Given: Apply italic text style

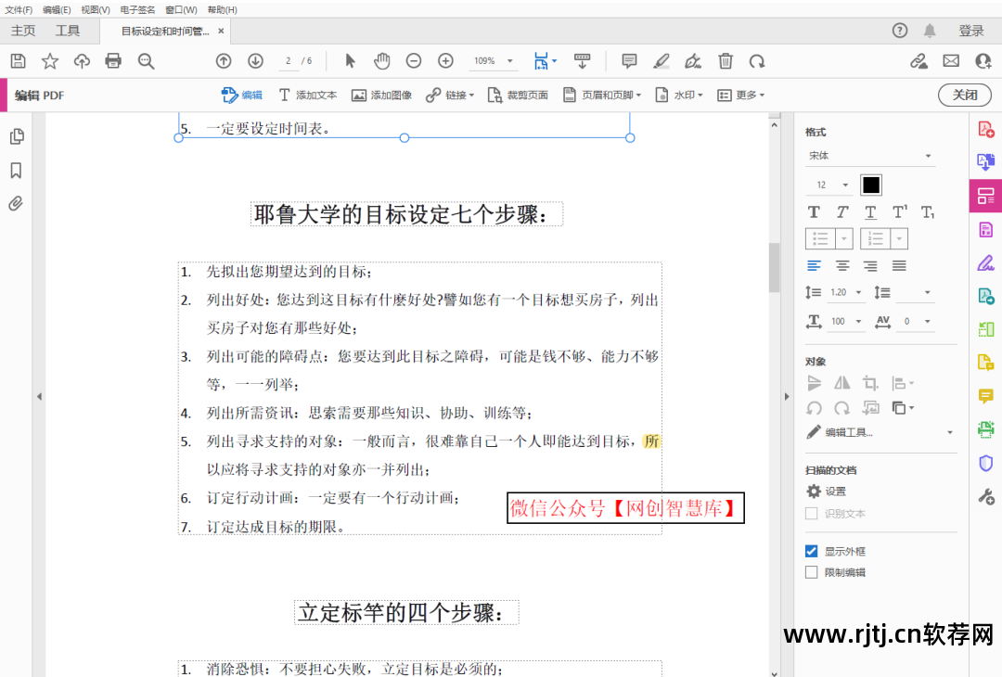Looking at the screenshot, I should [x=842, y=212].
